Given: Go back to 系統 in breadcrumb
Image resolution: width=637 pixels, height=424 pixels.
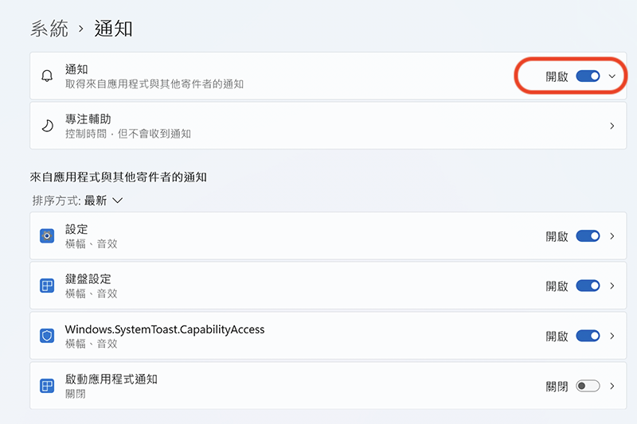Looking at the screenshot, I should coord(49,29).
